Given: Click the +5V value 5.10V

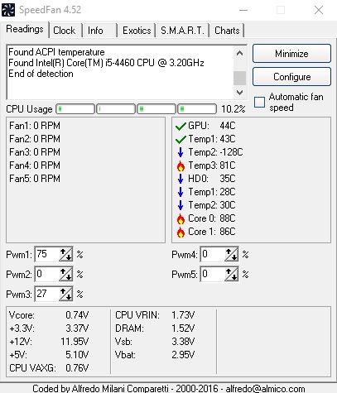Looking at the screenshot, I should point(77,355).
